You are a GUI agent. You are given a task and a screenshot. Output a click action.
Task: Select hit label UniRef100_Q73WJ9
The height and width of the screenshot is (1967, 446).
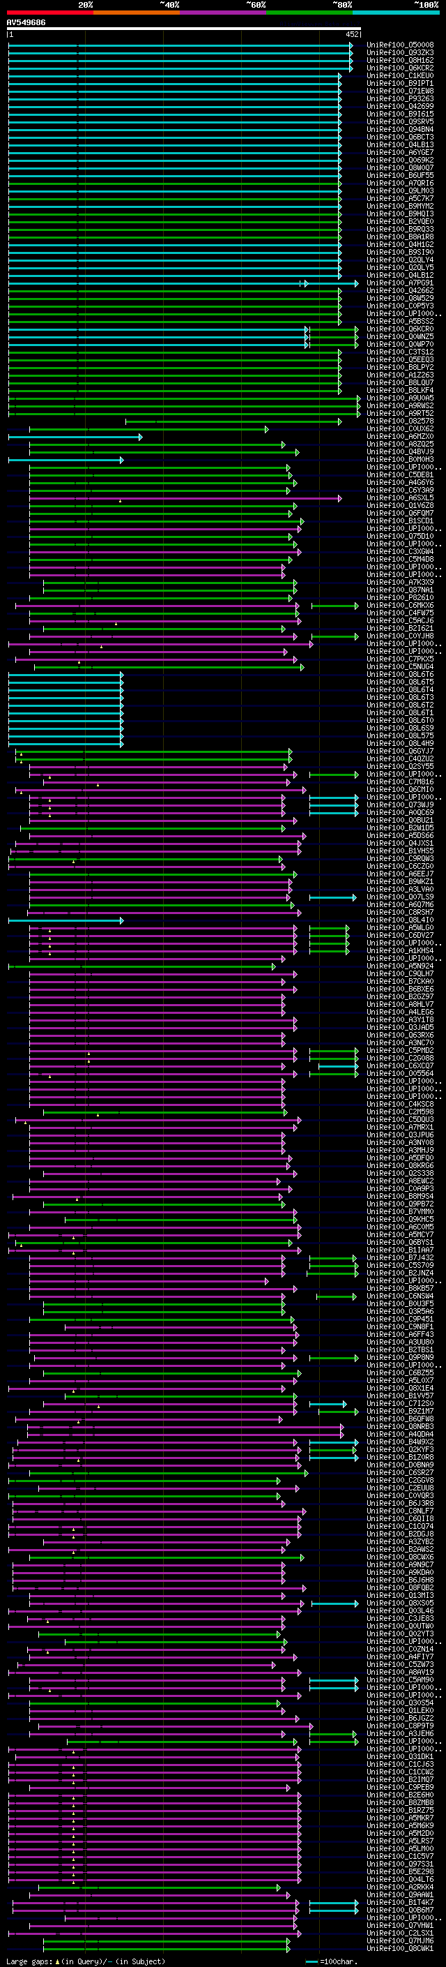point(399,805)
